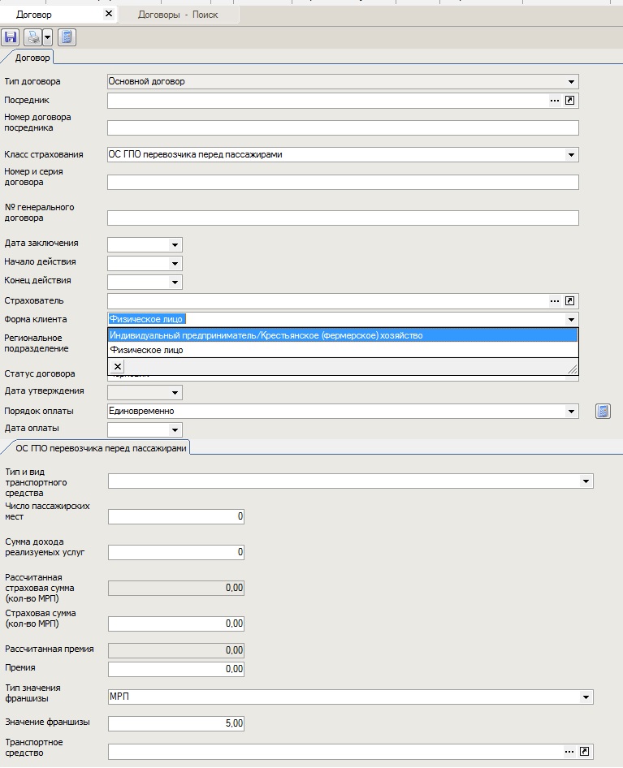Select Физическое лицо option in dropdown list
Viewport: 623px width, 768px height.
[x=146, y=350]
